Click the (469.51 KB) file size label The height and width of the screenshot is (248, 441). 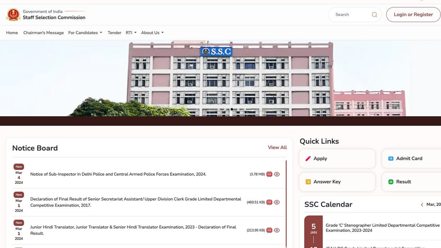point(256,202)
